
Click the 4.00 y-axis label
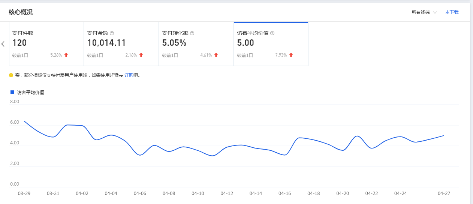15,143
